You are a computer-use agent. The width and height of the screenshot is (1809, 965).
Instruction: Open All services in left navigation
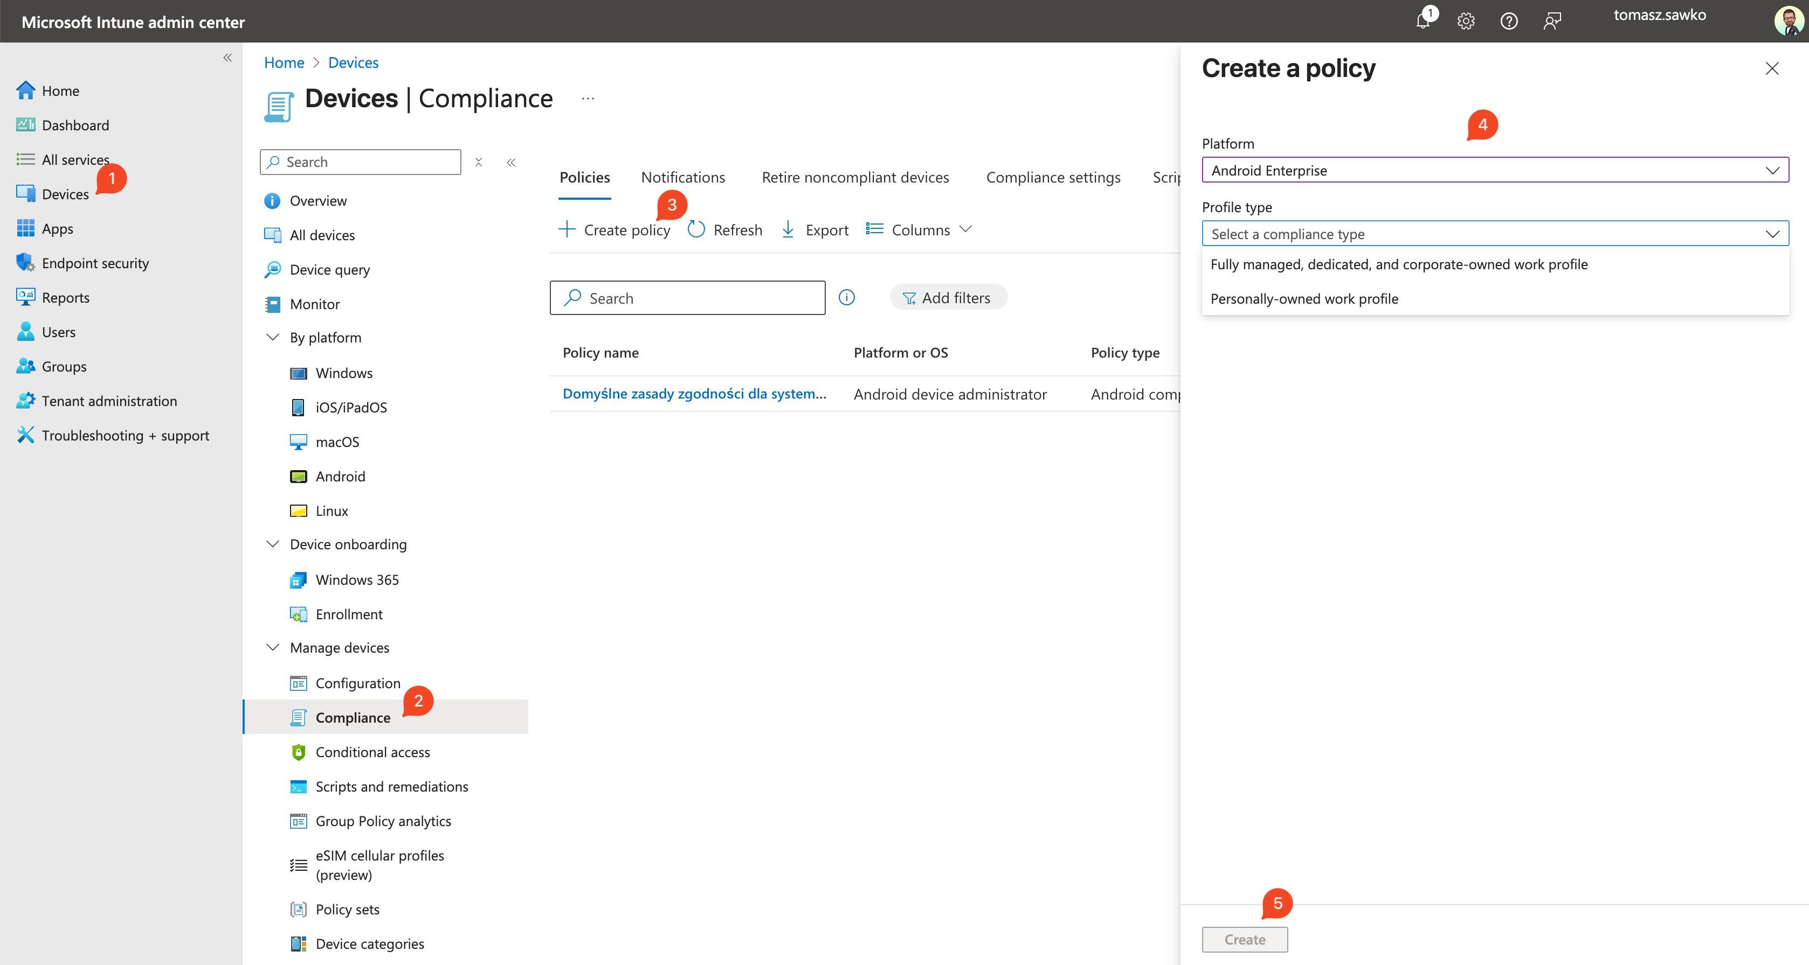pyautogui.click(x=75, y=159)
